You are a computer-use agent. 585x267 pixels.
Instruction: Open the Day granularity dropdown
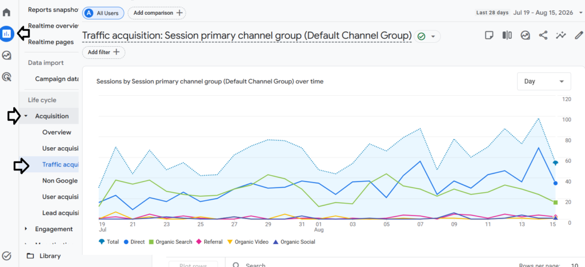(544, 81)
